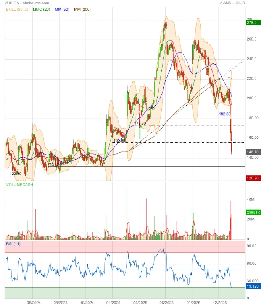Click the blue 182.80 resistance label
Screen dimensions: 261x306
(x=224, y=114)
